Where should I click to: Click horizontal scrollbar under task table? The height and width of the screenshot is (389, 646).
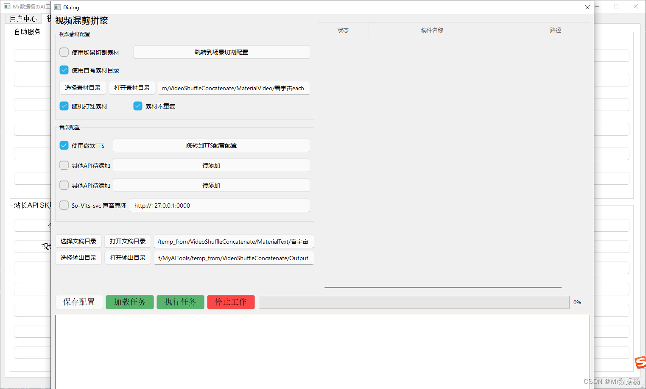click(x=443, y=287)
